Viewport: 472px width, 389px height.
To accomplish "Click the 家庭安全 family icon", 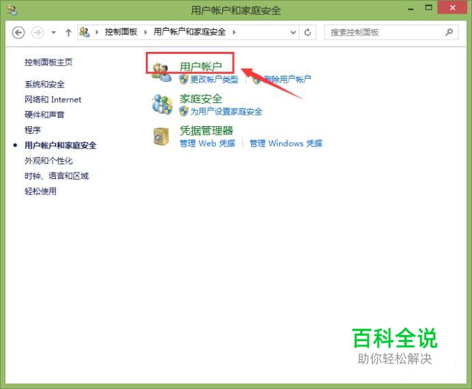I will [162, 104].
